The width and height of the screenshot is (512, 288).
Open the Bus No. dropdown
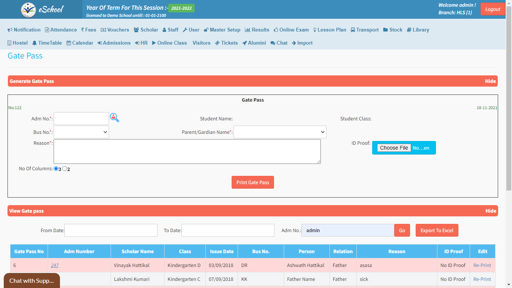click(81, 132)
